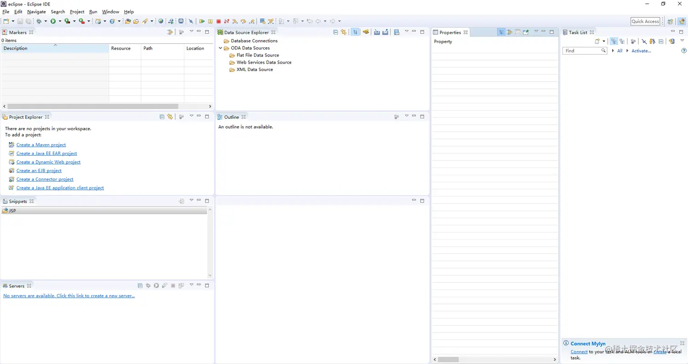Open the Navigate menu
The height and width of the screenshot is (364, 688).
pos(36,11)
